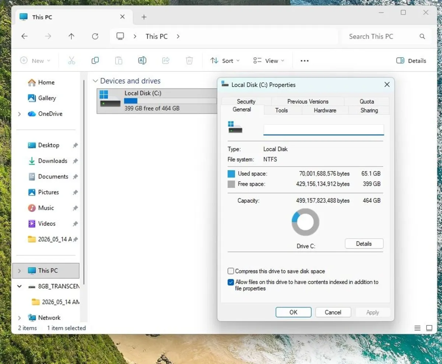Collapse the Devices and drives group
The width and height of the screenshot is (442, 364).
pyautogui.click(x=95, y=81)
